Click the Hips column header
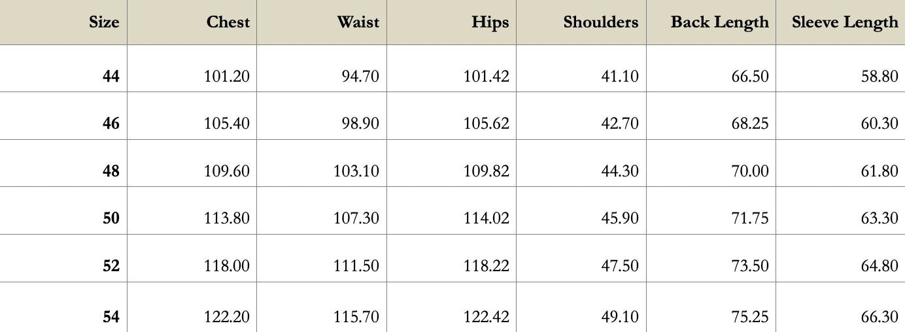 coord(490,22)
